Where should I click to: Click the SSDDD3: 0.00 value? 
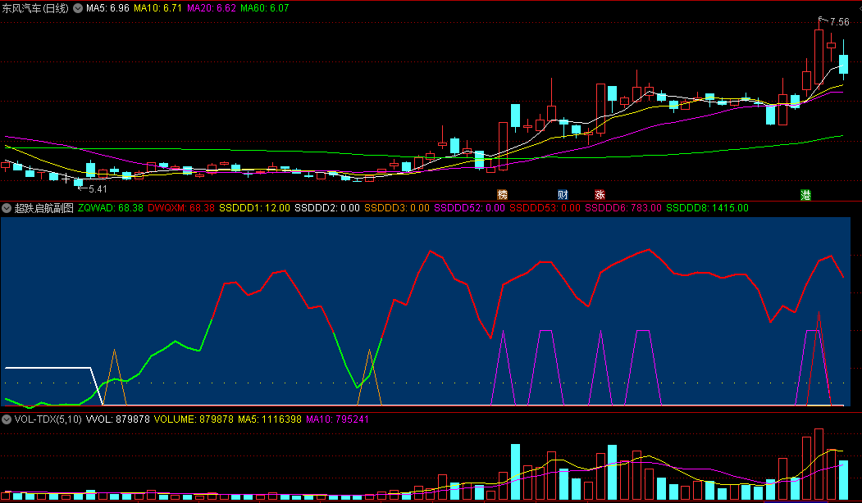click(x=397, y=208)
